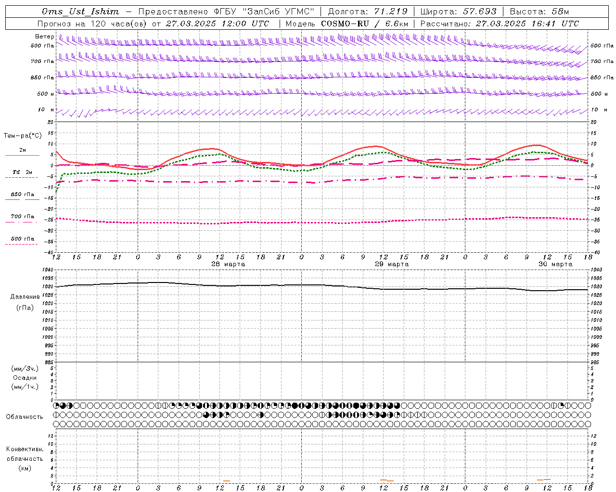Image resolution: width=616 pixels, height=492 pixels.
Task: Click the -40 value on the left temperature axis
Action: point(50,252)
